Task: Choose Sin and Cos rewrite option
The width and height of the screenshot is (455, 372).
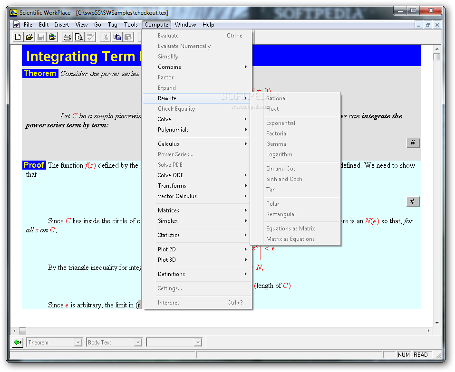Action: tap(295, 169)
